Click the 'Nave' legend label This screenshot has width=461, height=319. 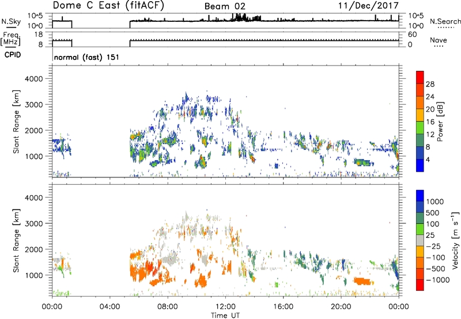[439, 40]
